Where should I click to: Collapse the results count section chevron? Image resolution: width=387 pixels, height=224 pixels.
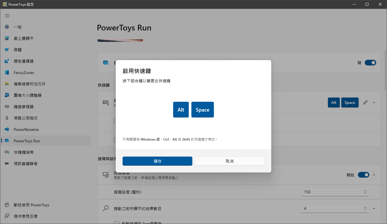[x=374, y=208]
